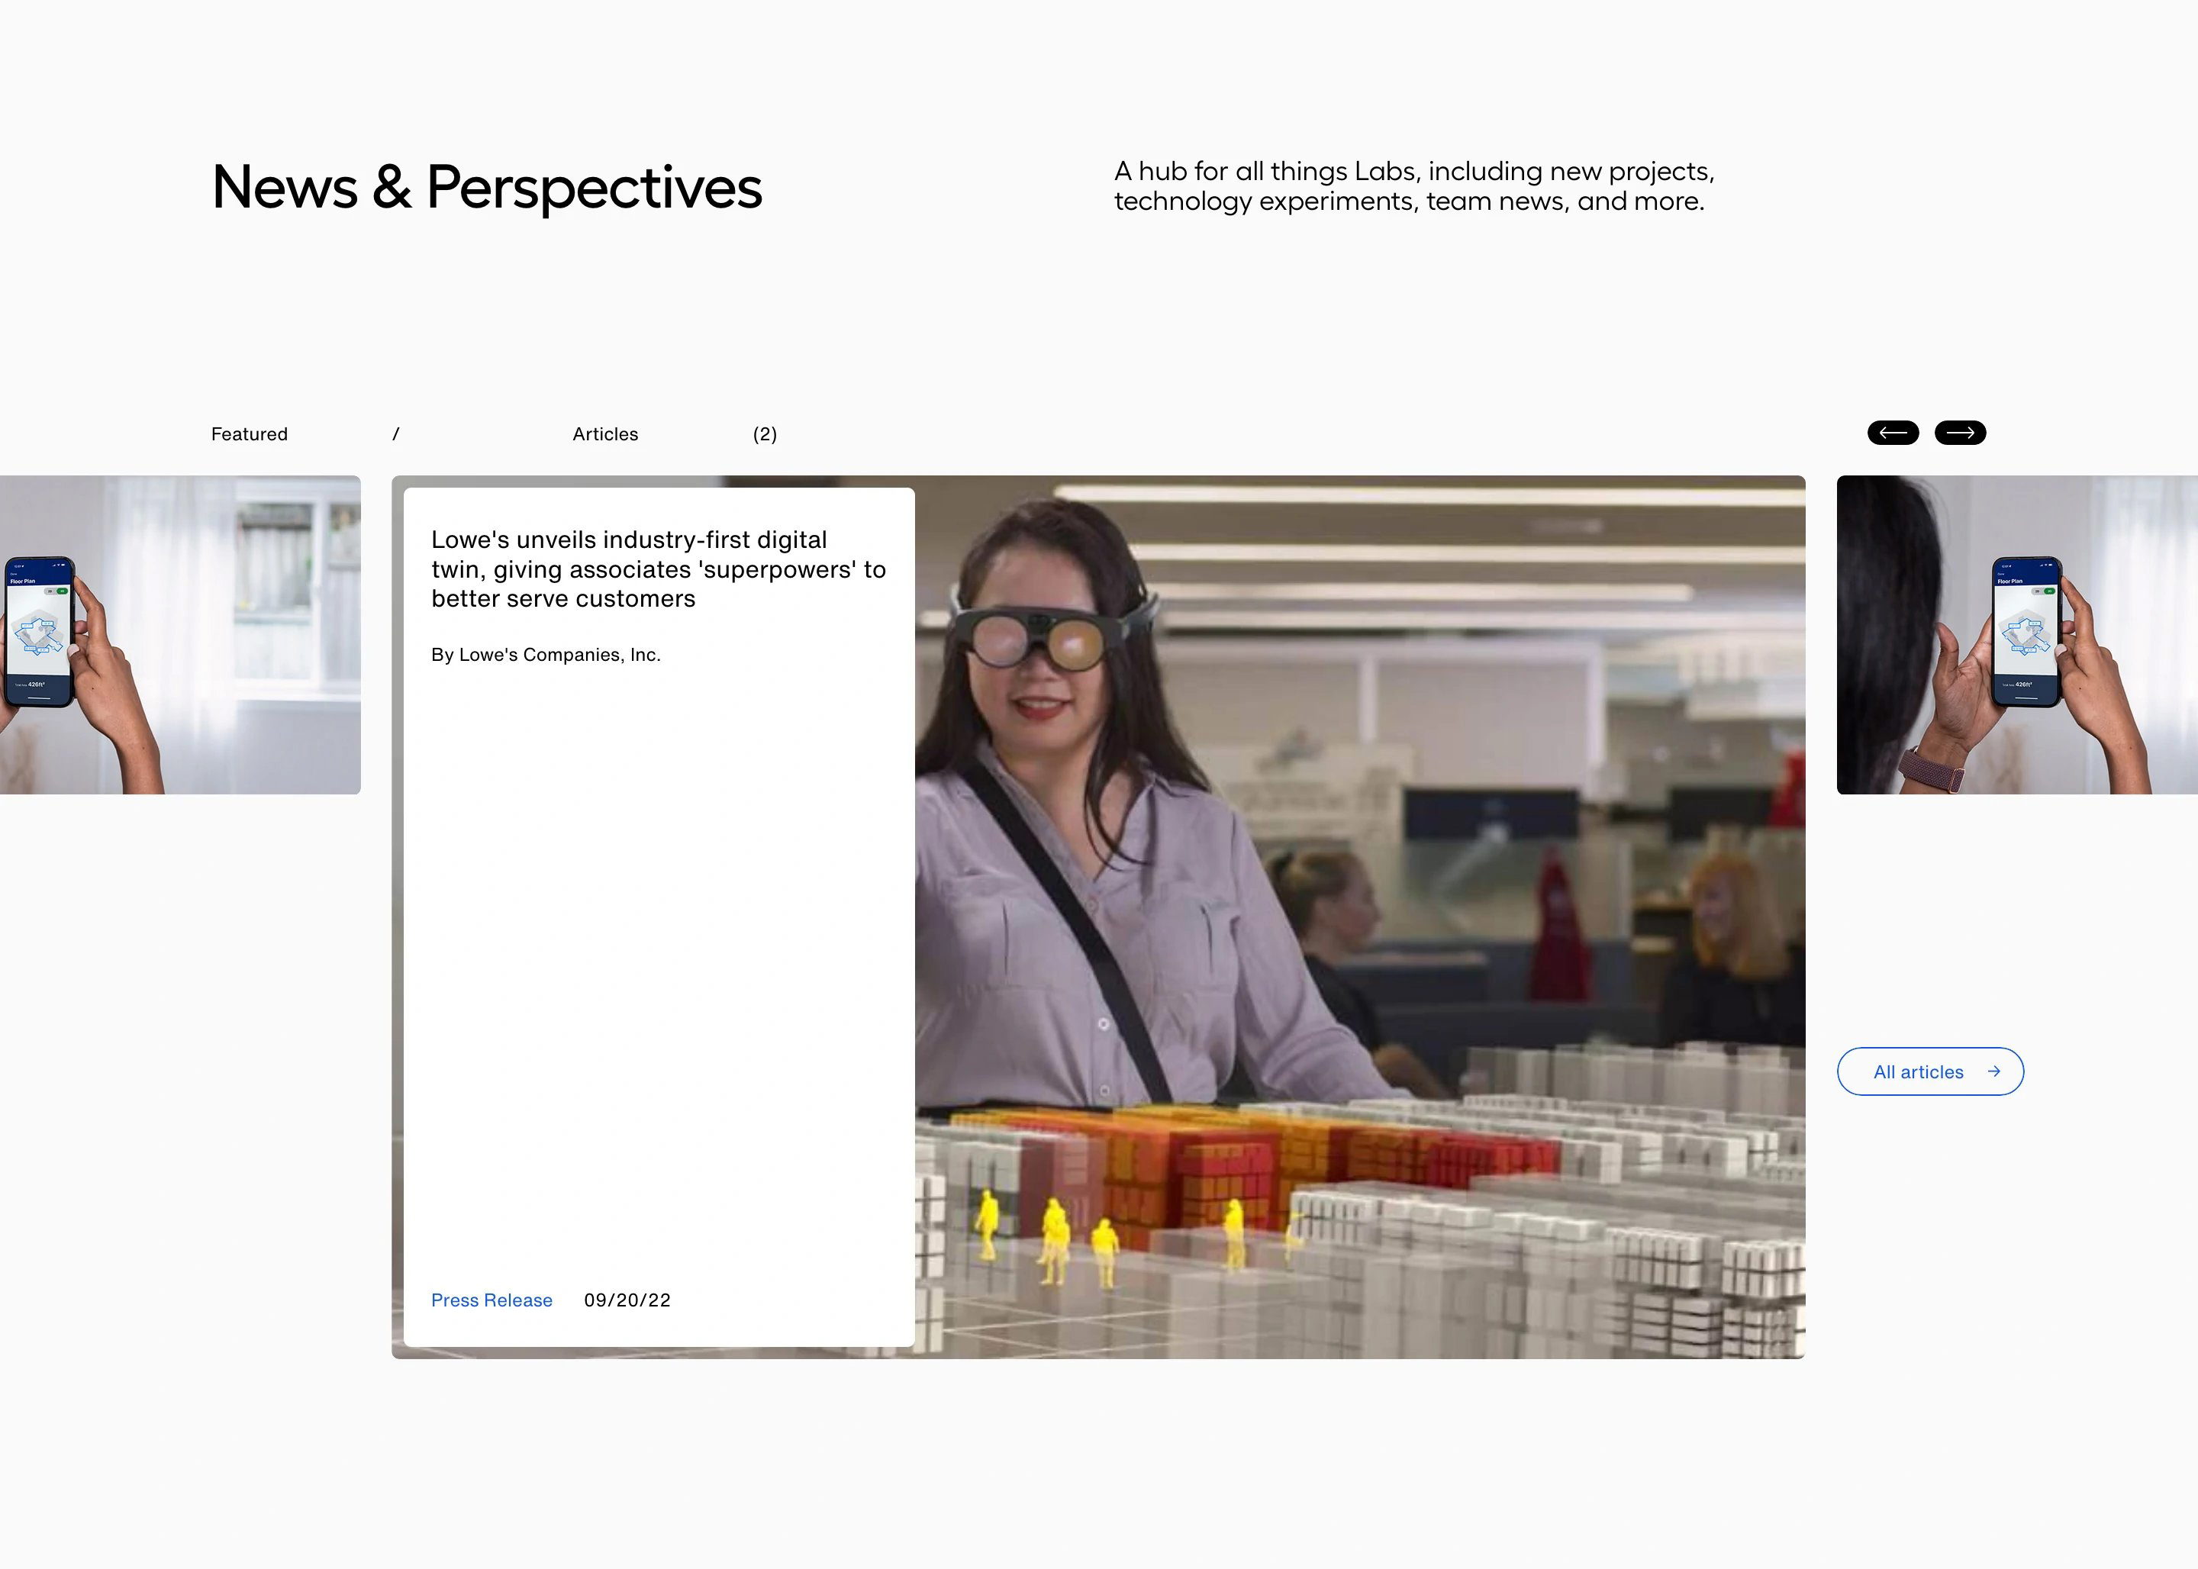Click the Articles label
This screenshot has width=2198, height=1569.
(x=604, y=433)
